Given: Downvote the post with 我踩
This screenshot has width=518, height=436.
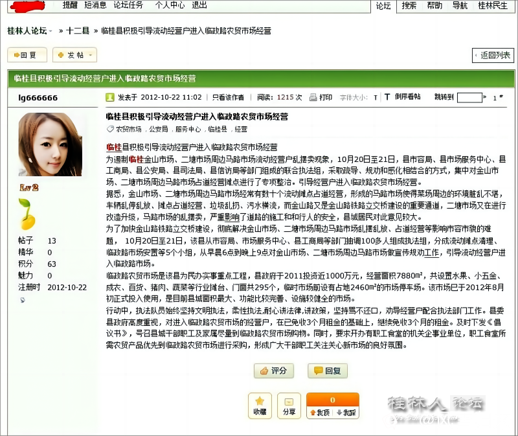Looking at the screenshot, I should click(346, 412).
